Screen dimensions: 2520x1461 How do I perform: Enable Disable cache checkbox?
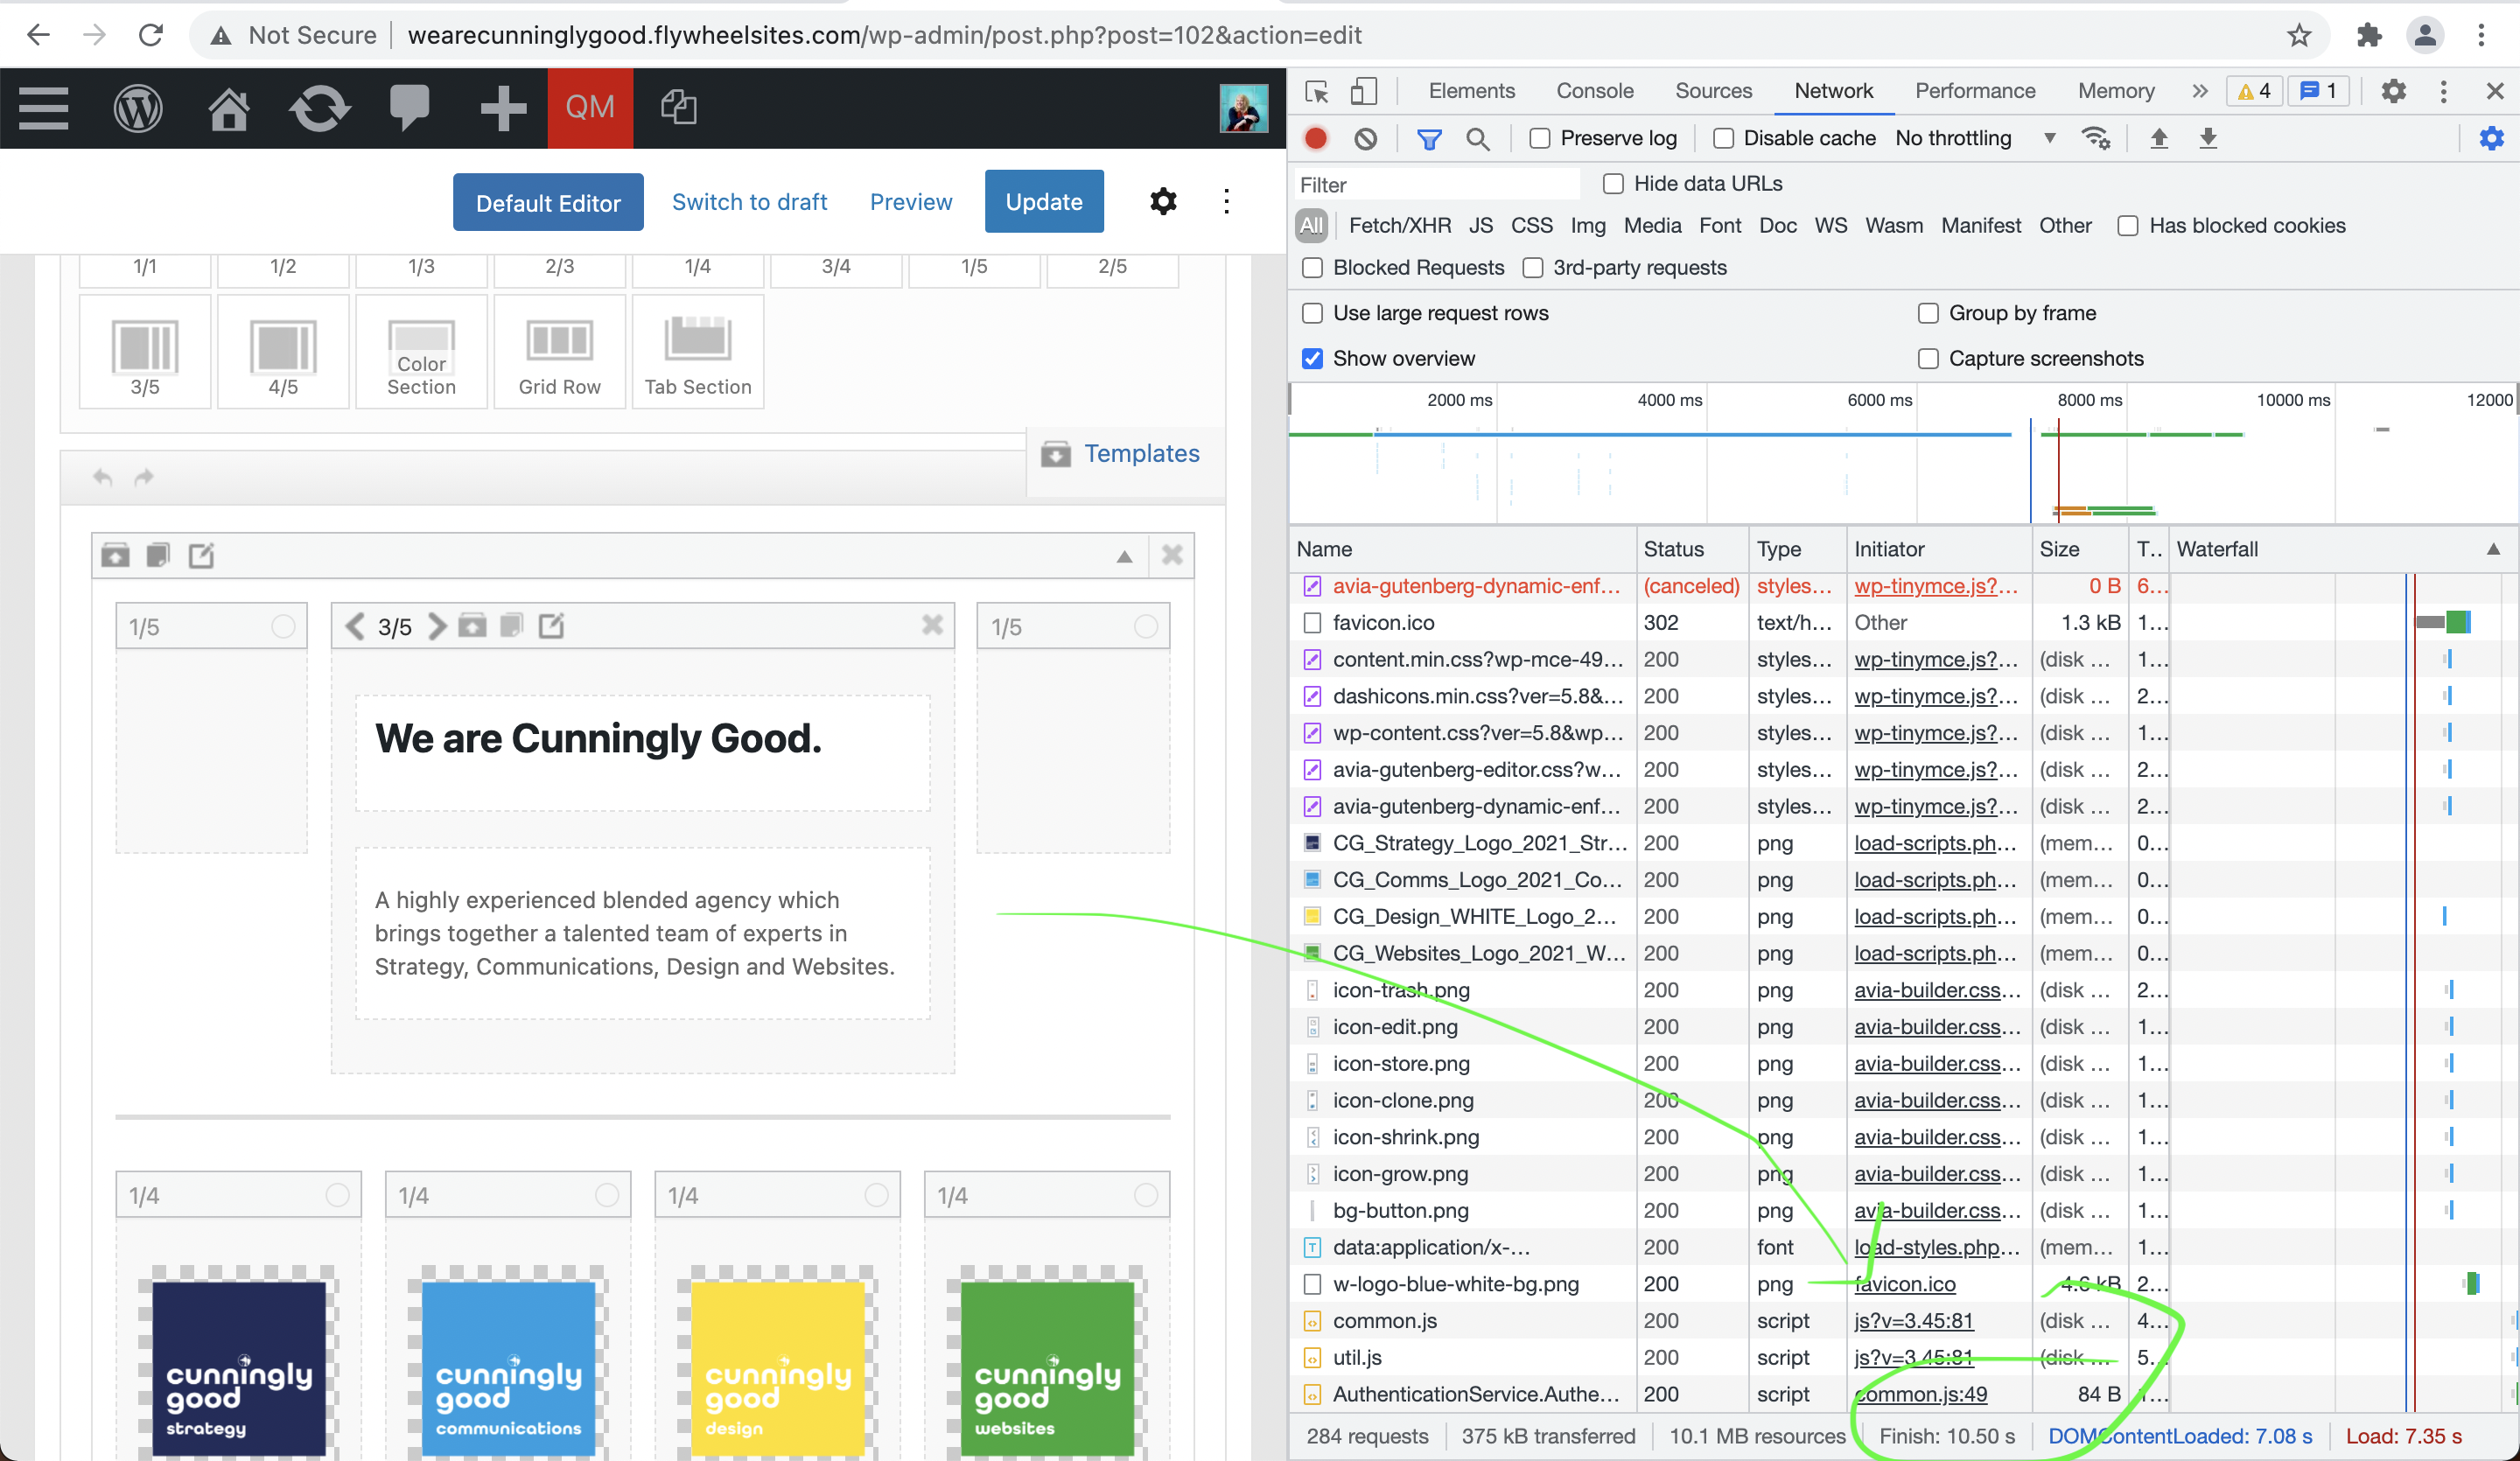point(1723,138)
